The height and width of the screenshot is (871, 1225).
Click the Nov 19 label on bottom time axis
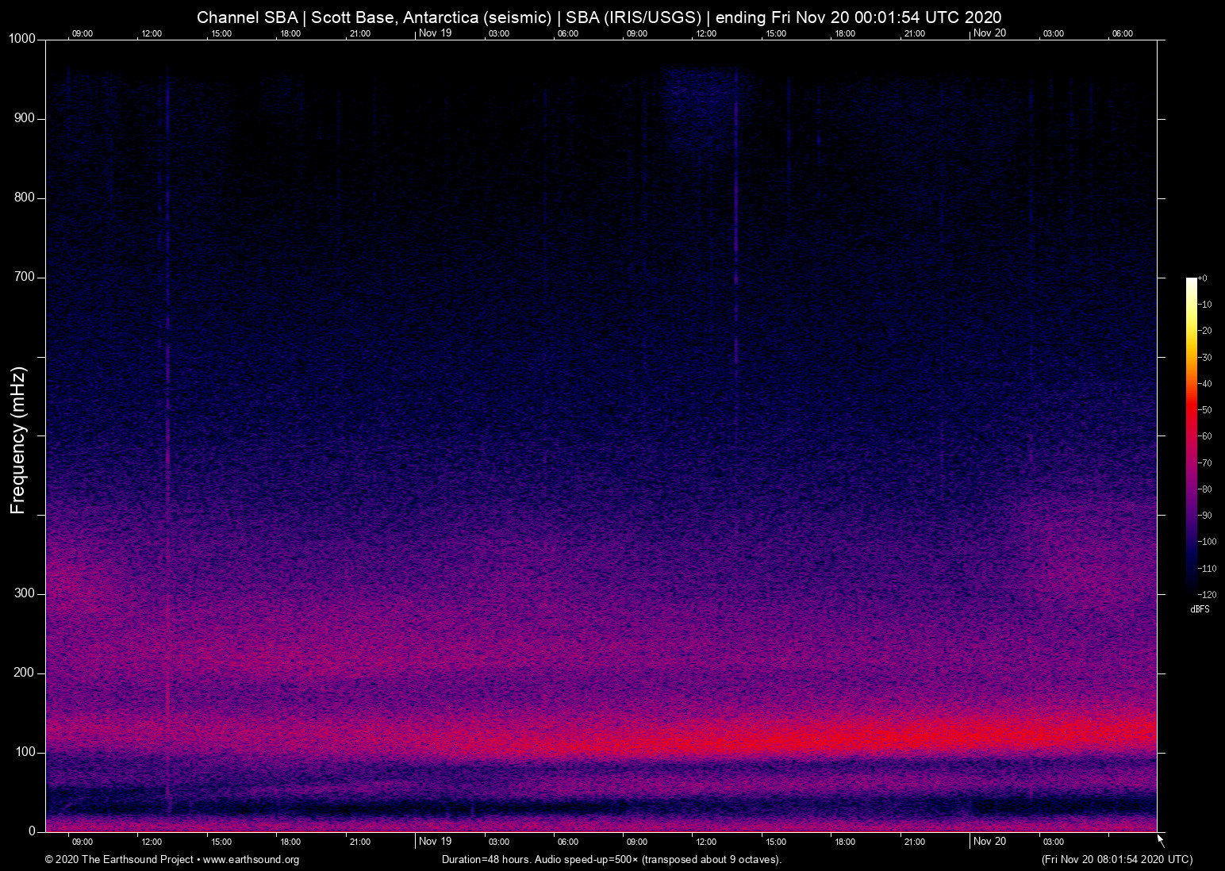pos(435,842)
